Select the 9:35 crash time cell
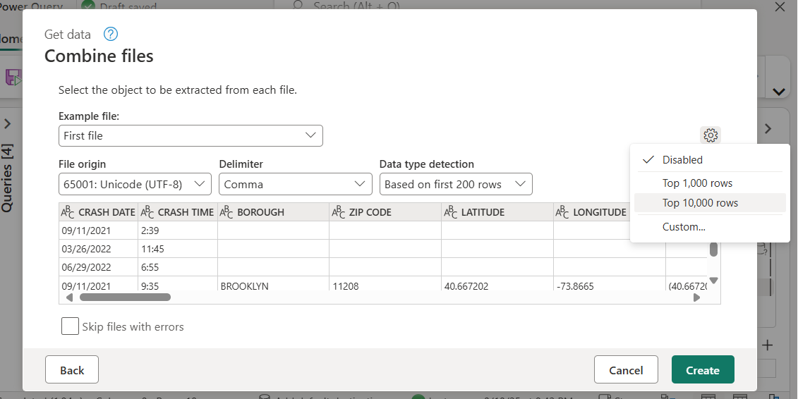Viewport: 798px width, 399px height. [178, 284]
